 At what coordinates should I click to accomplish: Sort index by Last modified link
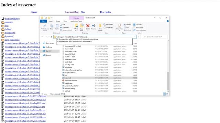[72, 12]
